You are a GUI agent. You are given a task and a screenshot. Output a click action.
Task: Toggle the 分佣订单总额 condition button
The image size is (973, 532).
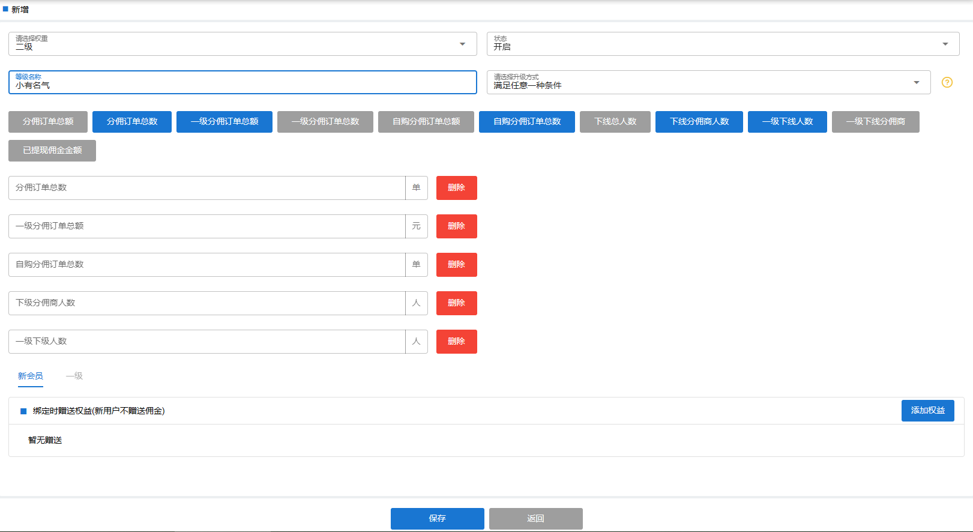pos(48,122)
